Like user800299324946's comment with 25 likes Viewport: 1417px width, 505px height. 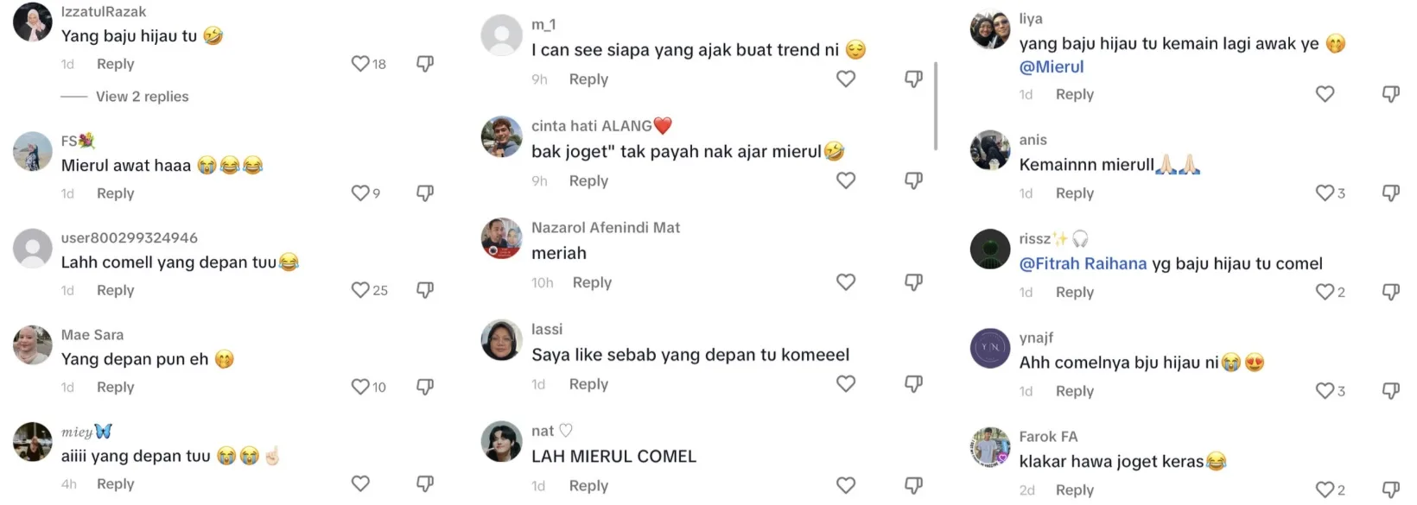(x=360, y=290)
